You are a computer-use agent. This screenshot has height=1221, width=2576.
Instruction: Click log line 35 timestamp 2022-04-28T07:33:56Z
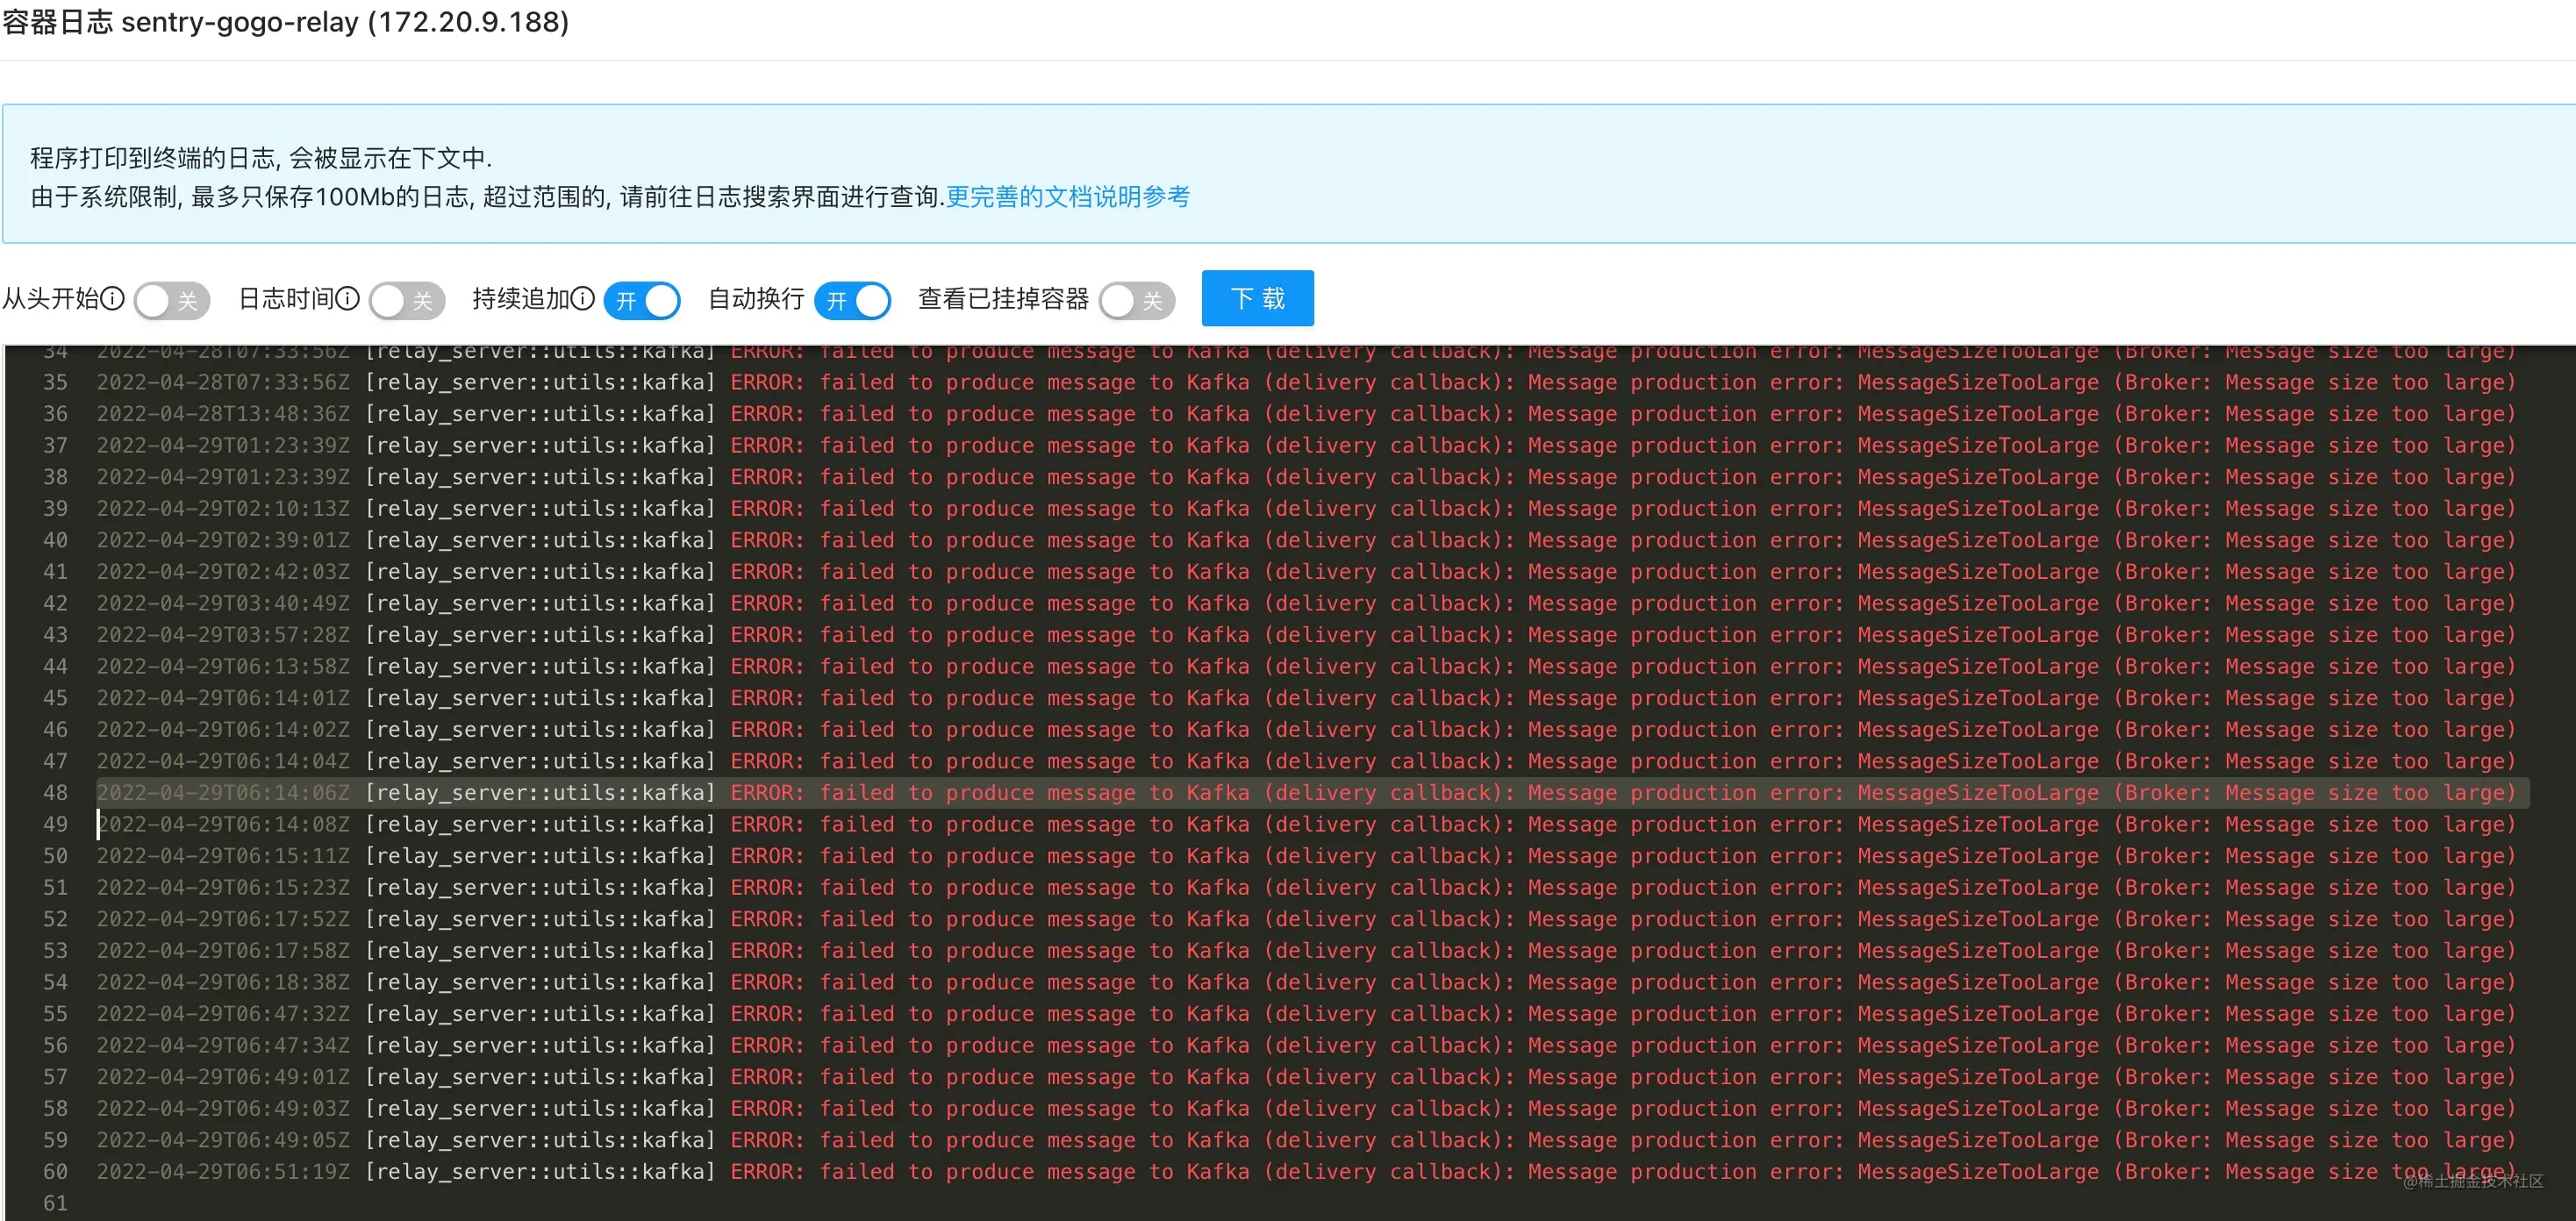coord(223,382)
